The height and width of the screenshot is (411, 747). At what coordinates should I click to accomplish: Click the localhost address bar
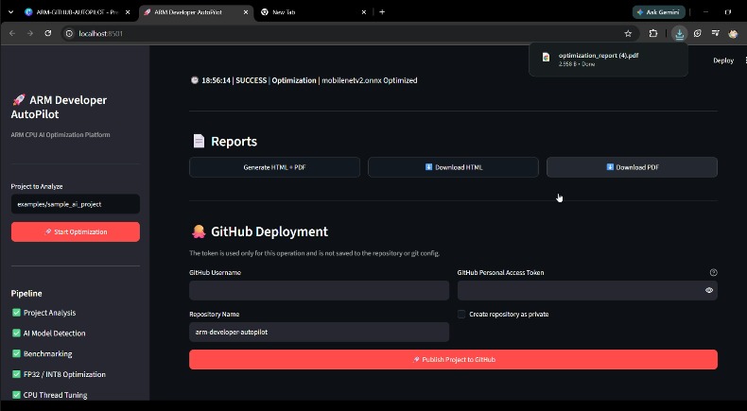[348, 33]
